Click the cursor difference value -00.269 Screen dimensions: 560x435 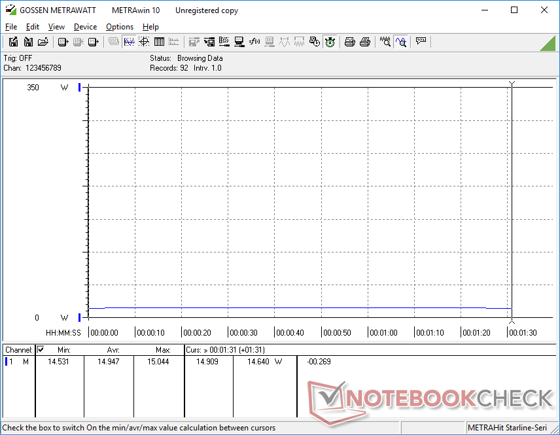click(x=319, y=362)
